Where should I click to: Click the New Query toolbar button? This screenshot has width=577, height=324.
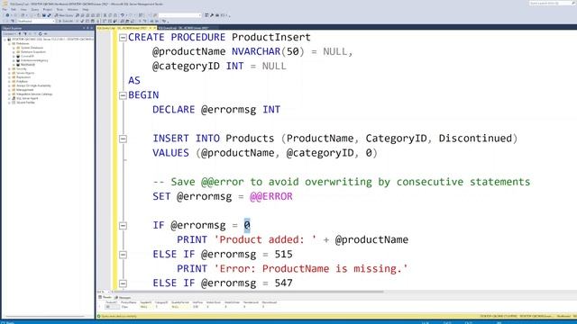coord(64,15)
